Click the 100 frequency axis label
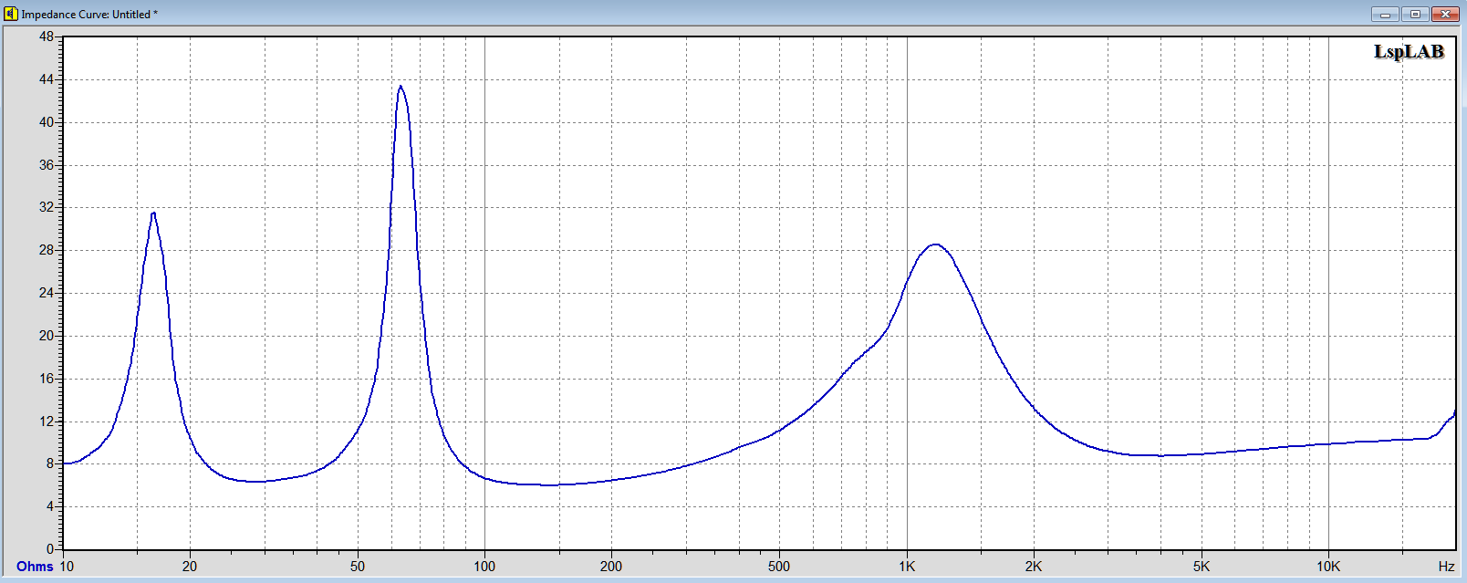Screen dimensions: 1467x583 484,567
